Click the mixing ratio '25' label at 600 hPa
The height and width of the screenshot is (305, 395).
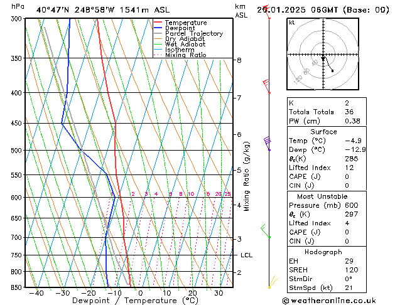coord(227,194)
